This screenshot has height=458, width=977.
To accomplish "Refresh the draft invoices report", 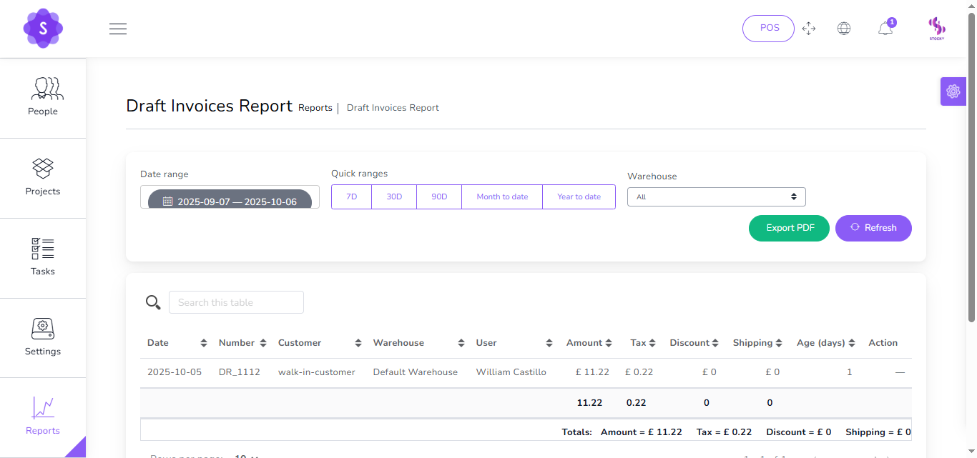I will click(x=873, y=228).
